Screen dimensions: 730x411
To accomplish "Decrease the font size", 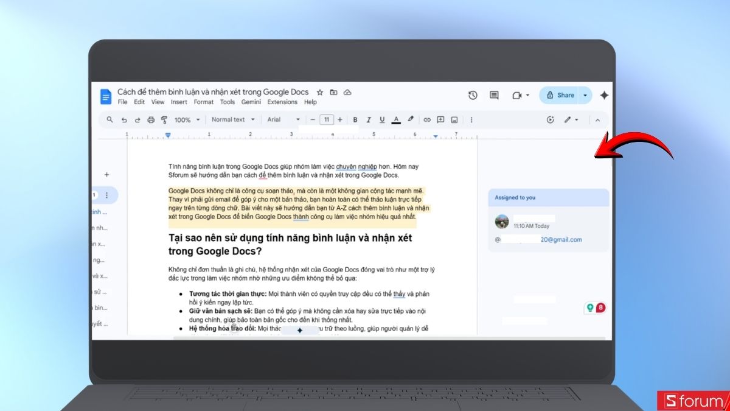I will point(313,120).
